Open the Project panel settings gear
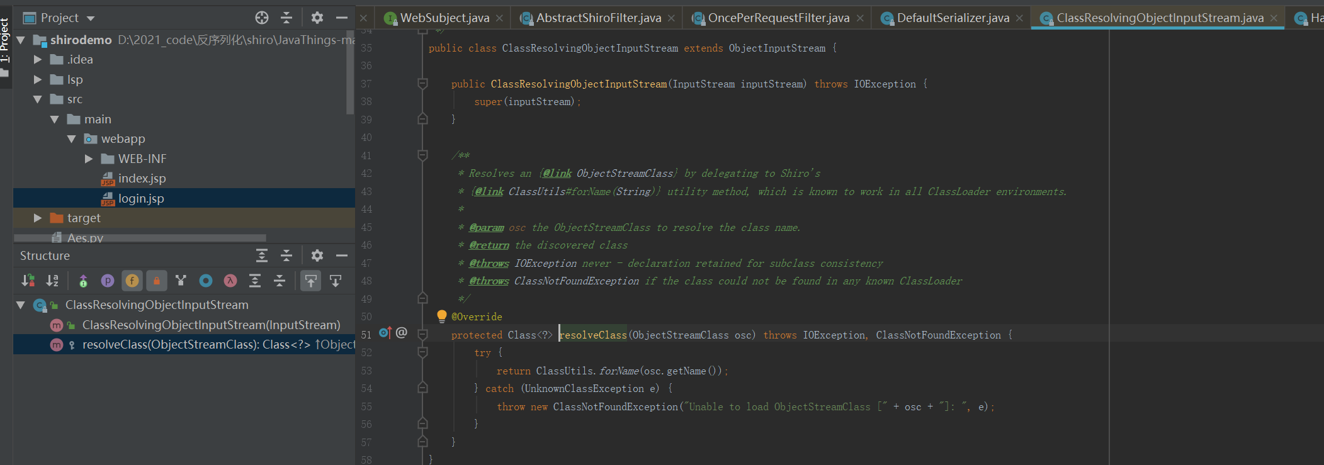This screenshot has width=1324, height=465. point(317,18)
